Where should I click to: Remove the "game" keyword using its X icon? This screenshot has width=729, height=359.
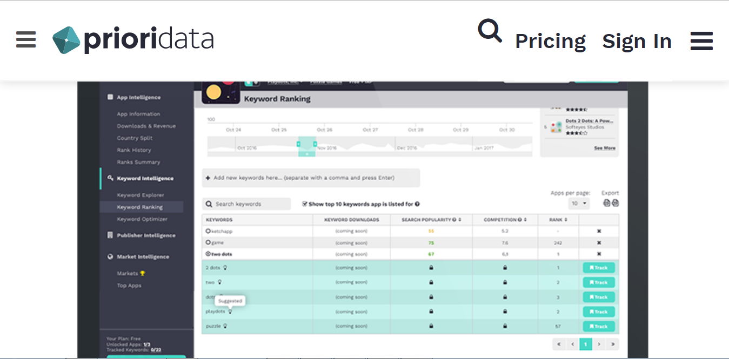598,242
